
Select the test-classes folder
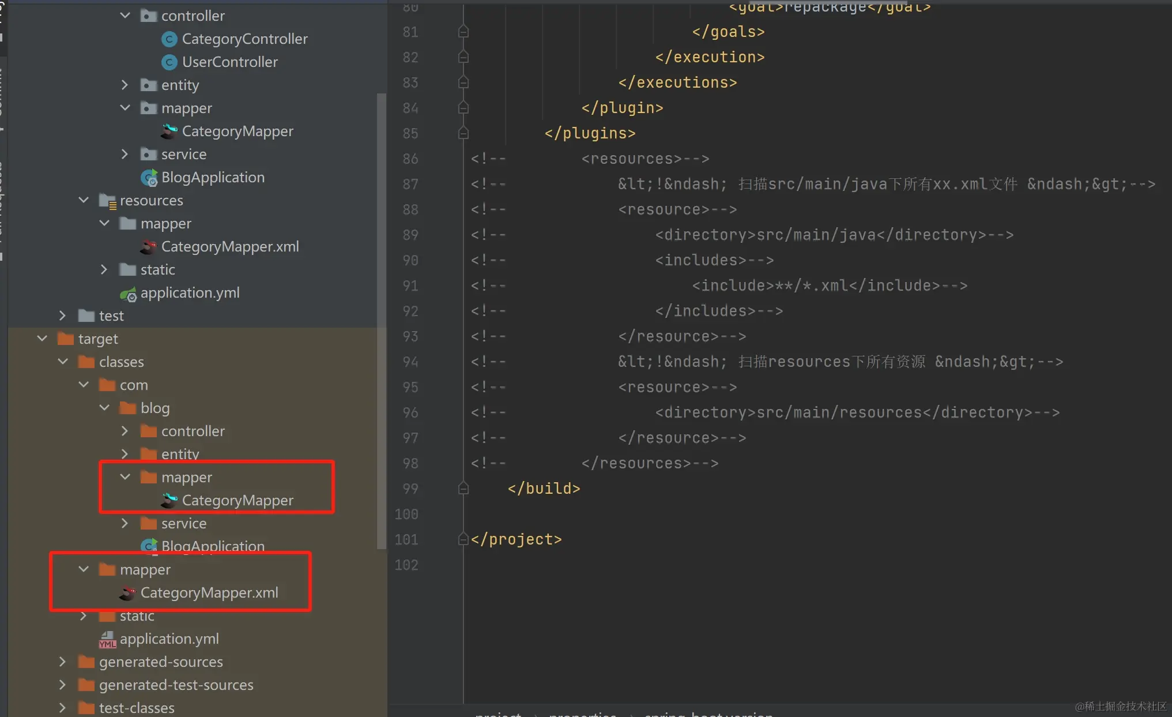pyautogui.click(x=136, y=708)
